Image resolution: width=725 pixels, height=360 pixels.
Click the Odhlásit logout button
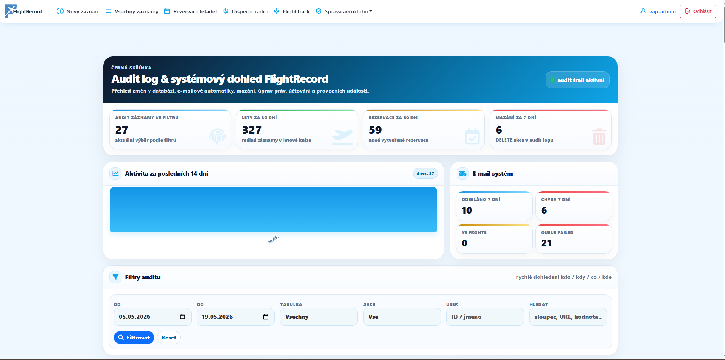coord(698,11)
